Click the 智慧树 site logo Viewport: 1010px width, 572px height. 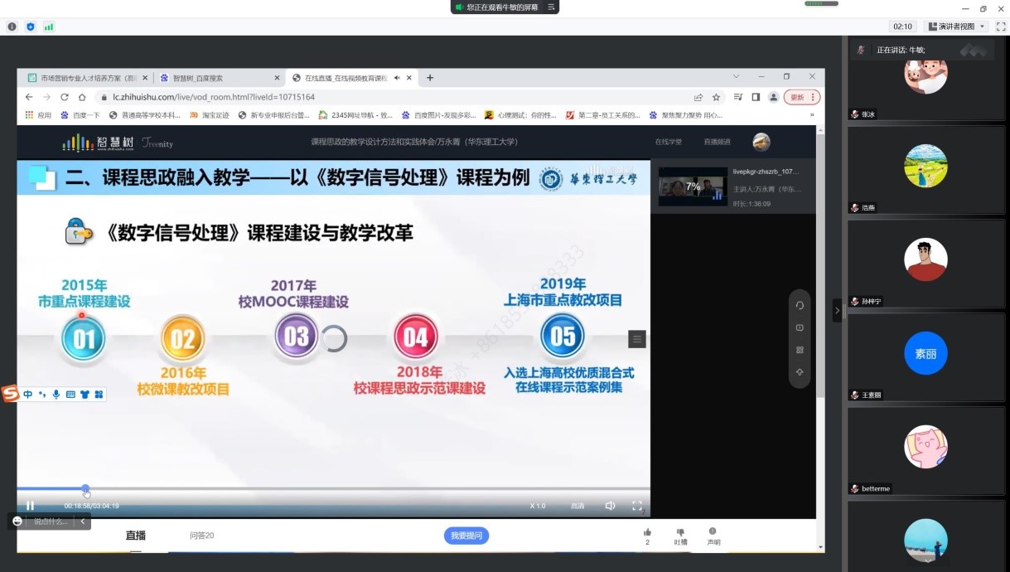(97, 143)
